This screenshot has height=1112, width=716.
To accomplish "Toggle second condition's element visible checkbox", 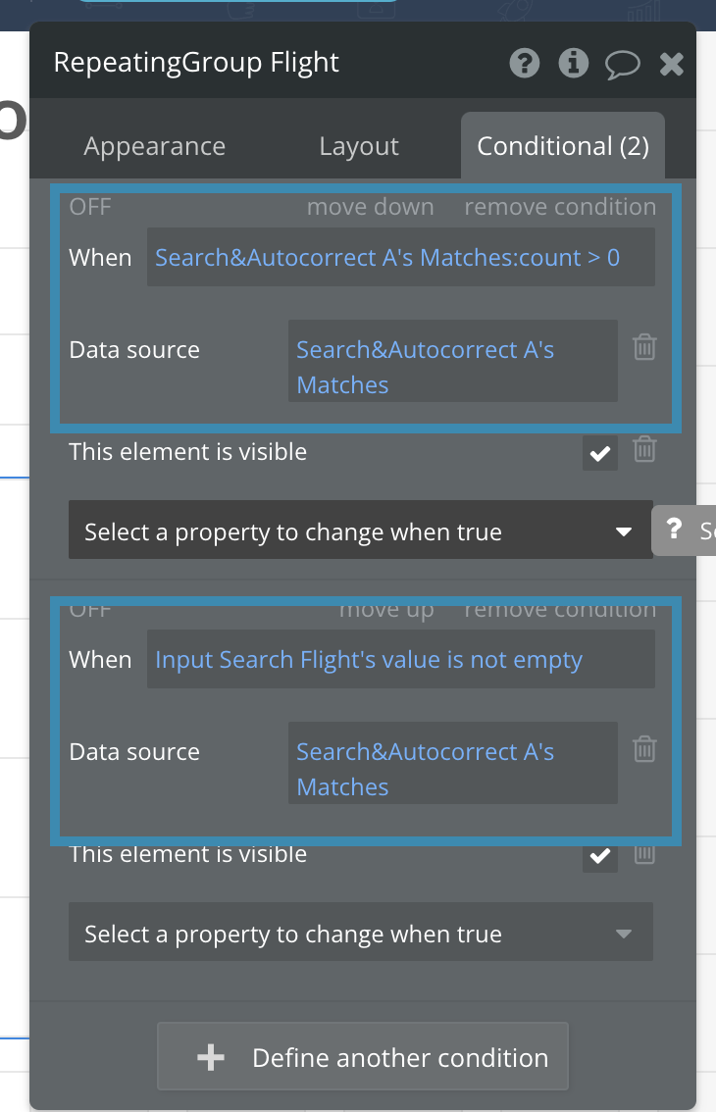I will 600,855.
